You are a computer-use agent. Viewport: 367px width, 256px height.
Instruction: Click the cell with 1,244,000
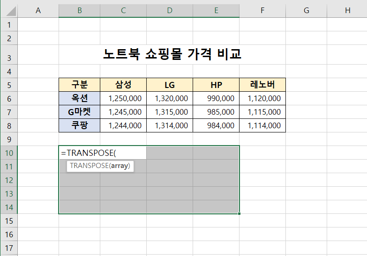(x=123, y=125)
